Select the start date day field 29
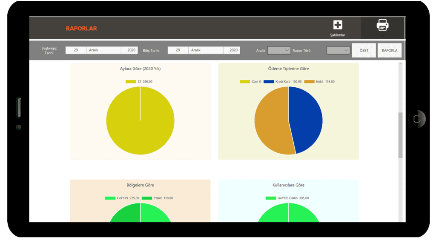 76,50
